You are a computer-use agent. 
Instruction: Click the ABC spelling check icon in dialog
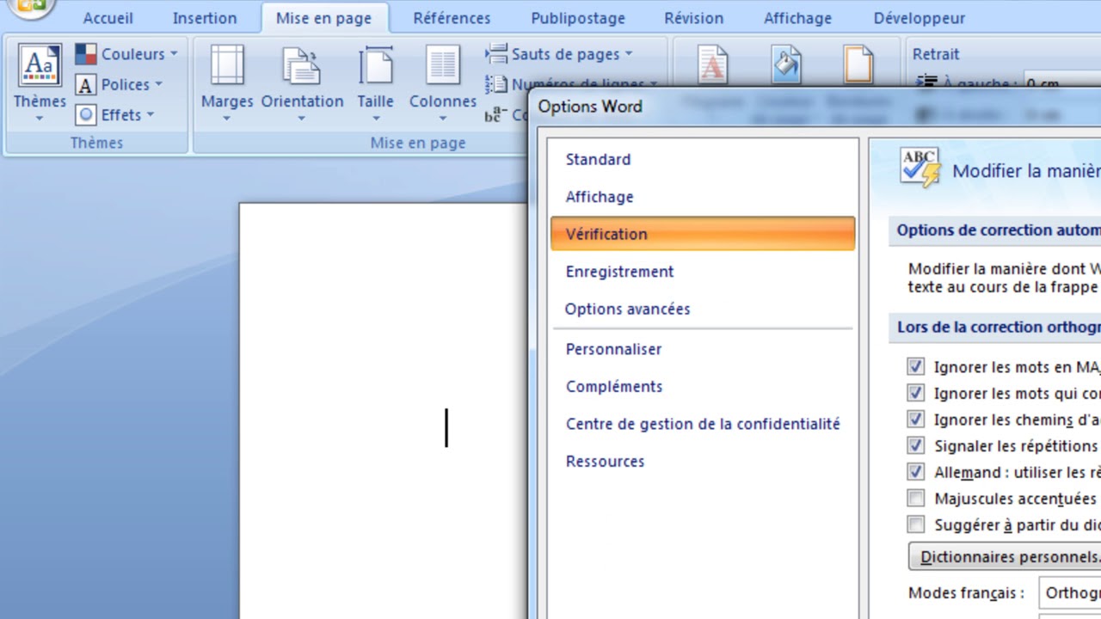[x=920, y=168]
